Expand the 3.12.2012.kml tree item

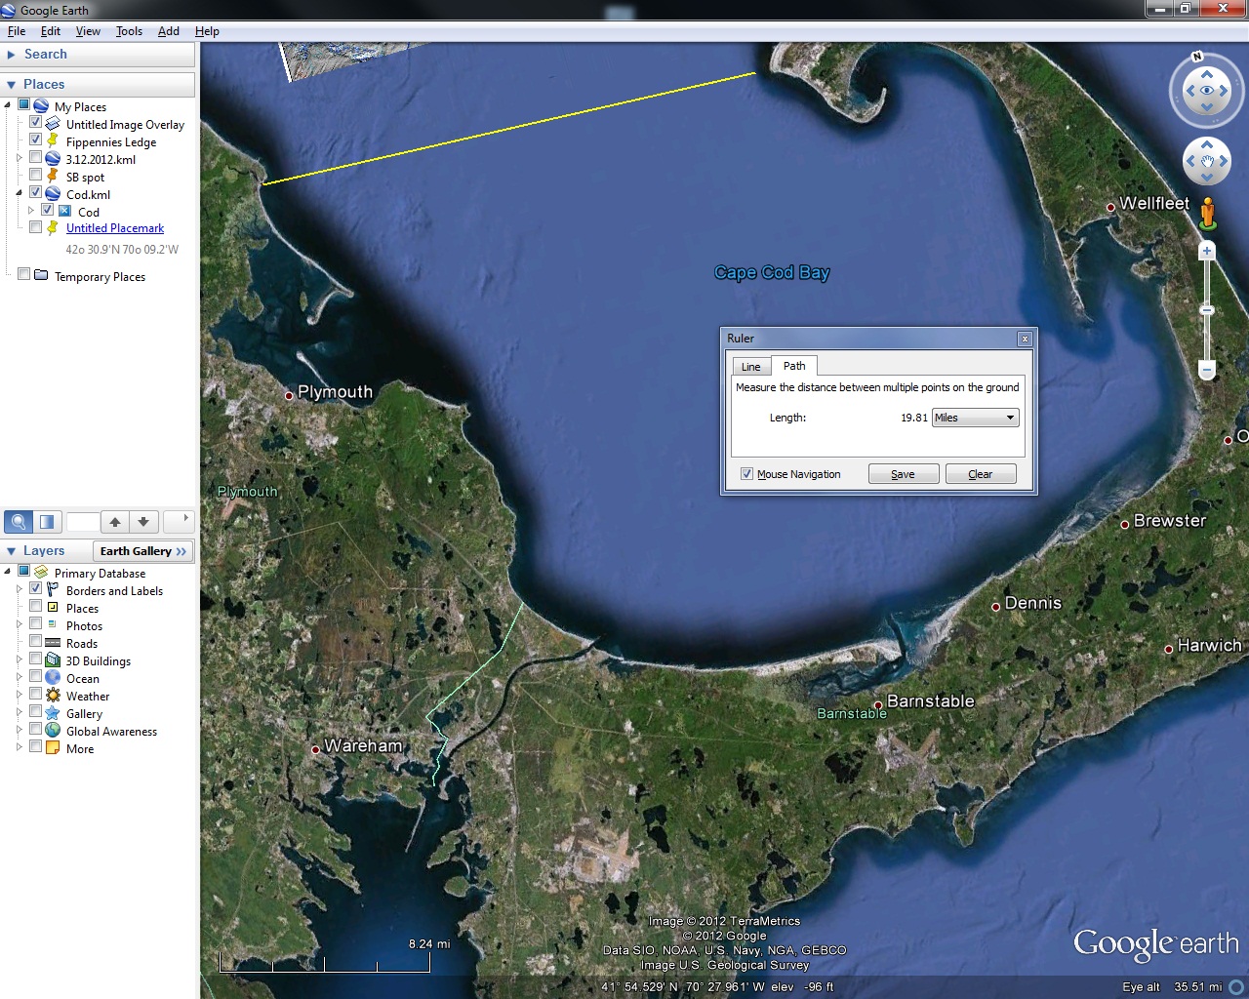17,157
